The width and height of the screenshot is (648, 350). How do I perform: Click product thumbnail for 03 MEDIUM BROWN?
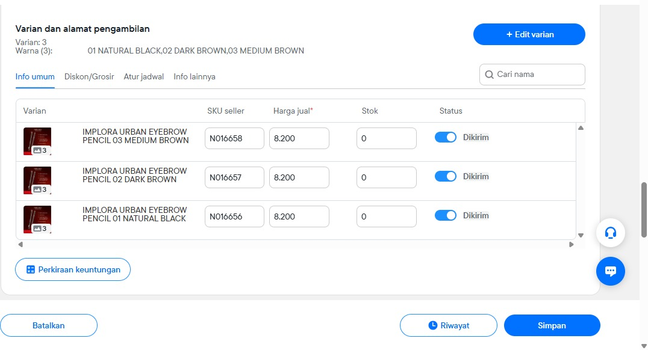pos(37,141)
